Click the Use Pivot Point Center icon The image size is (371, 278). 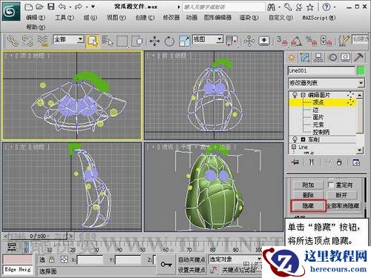pyautogui.click(x=232, y=41)
